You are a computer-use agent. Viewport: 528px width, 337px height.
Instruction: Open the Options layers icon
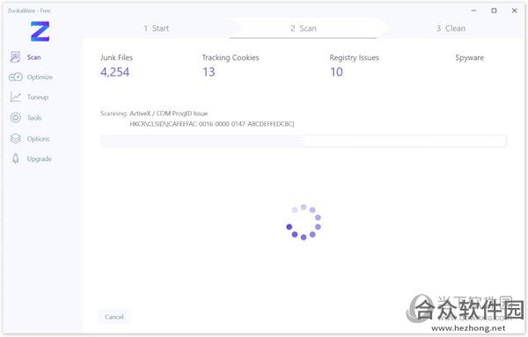point(16,138)
